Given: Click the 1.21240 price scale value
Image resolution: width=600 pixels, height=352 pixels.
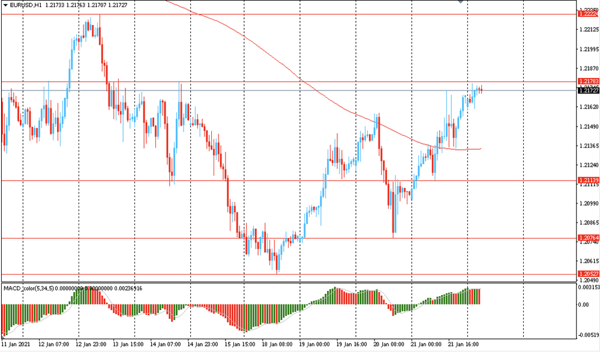Looking at the screenshot, I should point(589,166).
